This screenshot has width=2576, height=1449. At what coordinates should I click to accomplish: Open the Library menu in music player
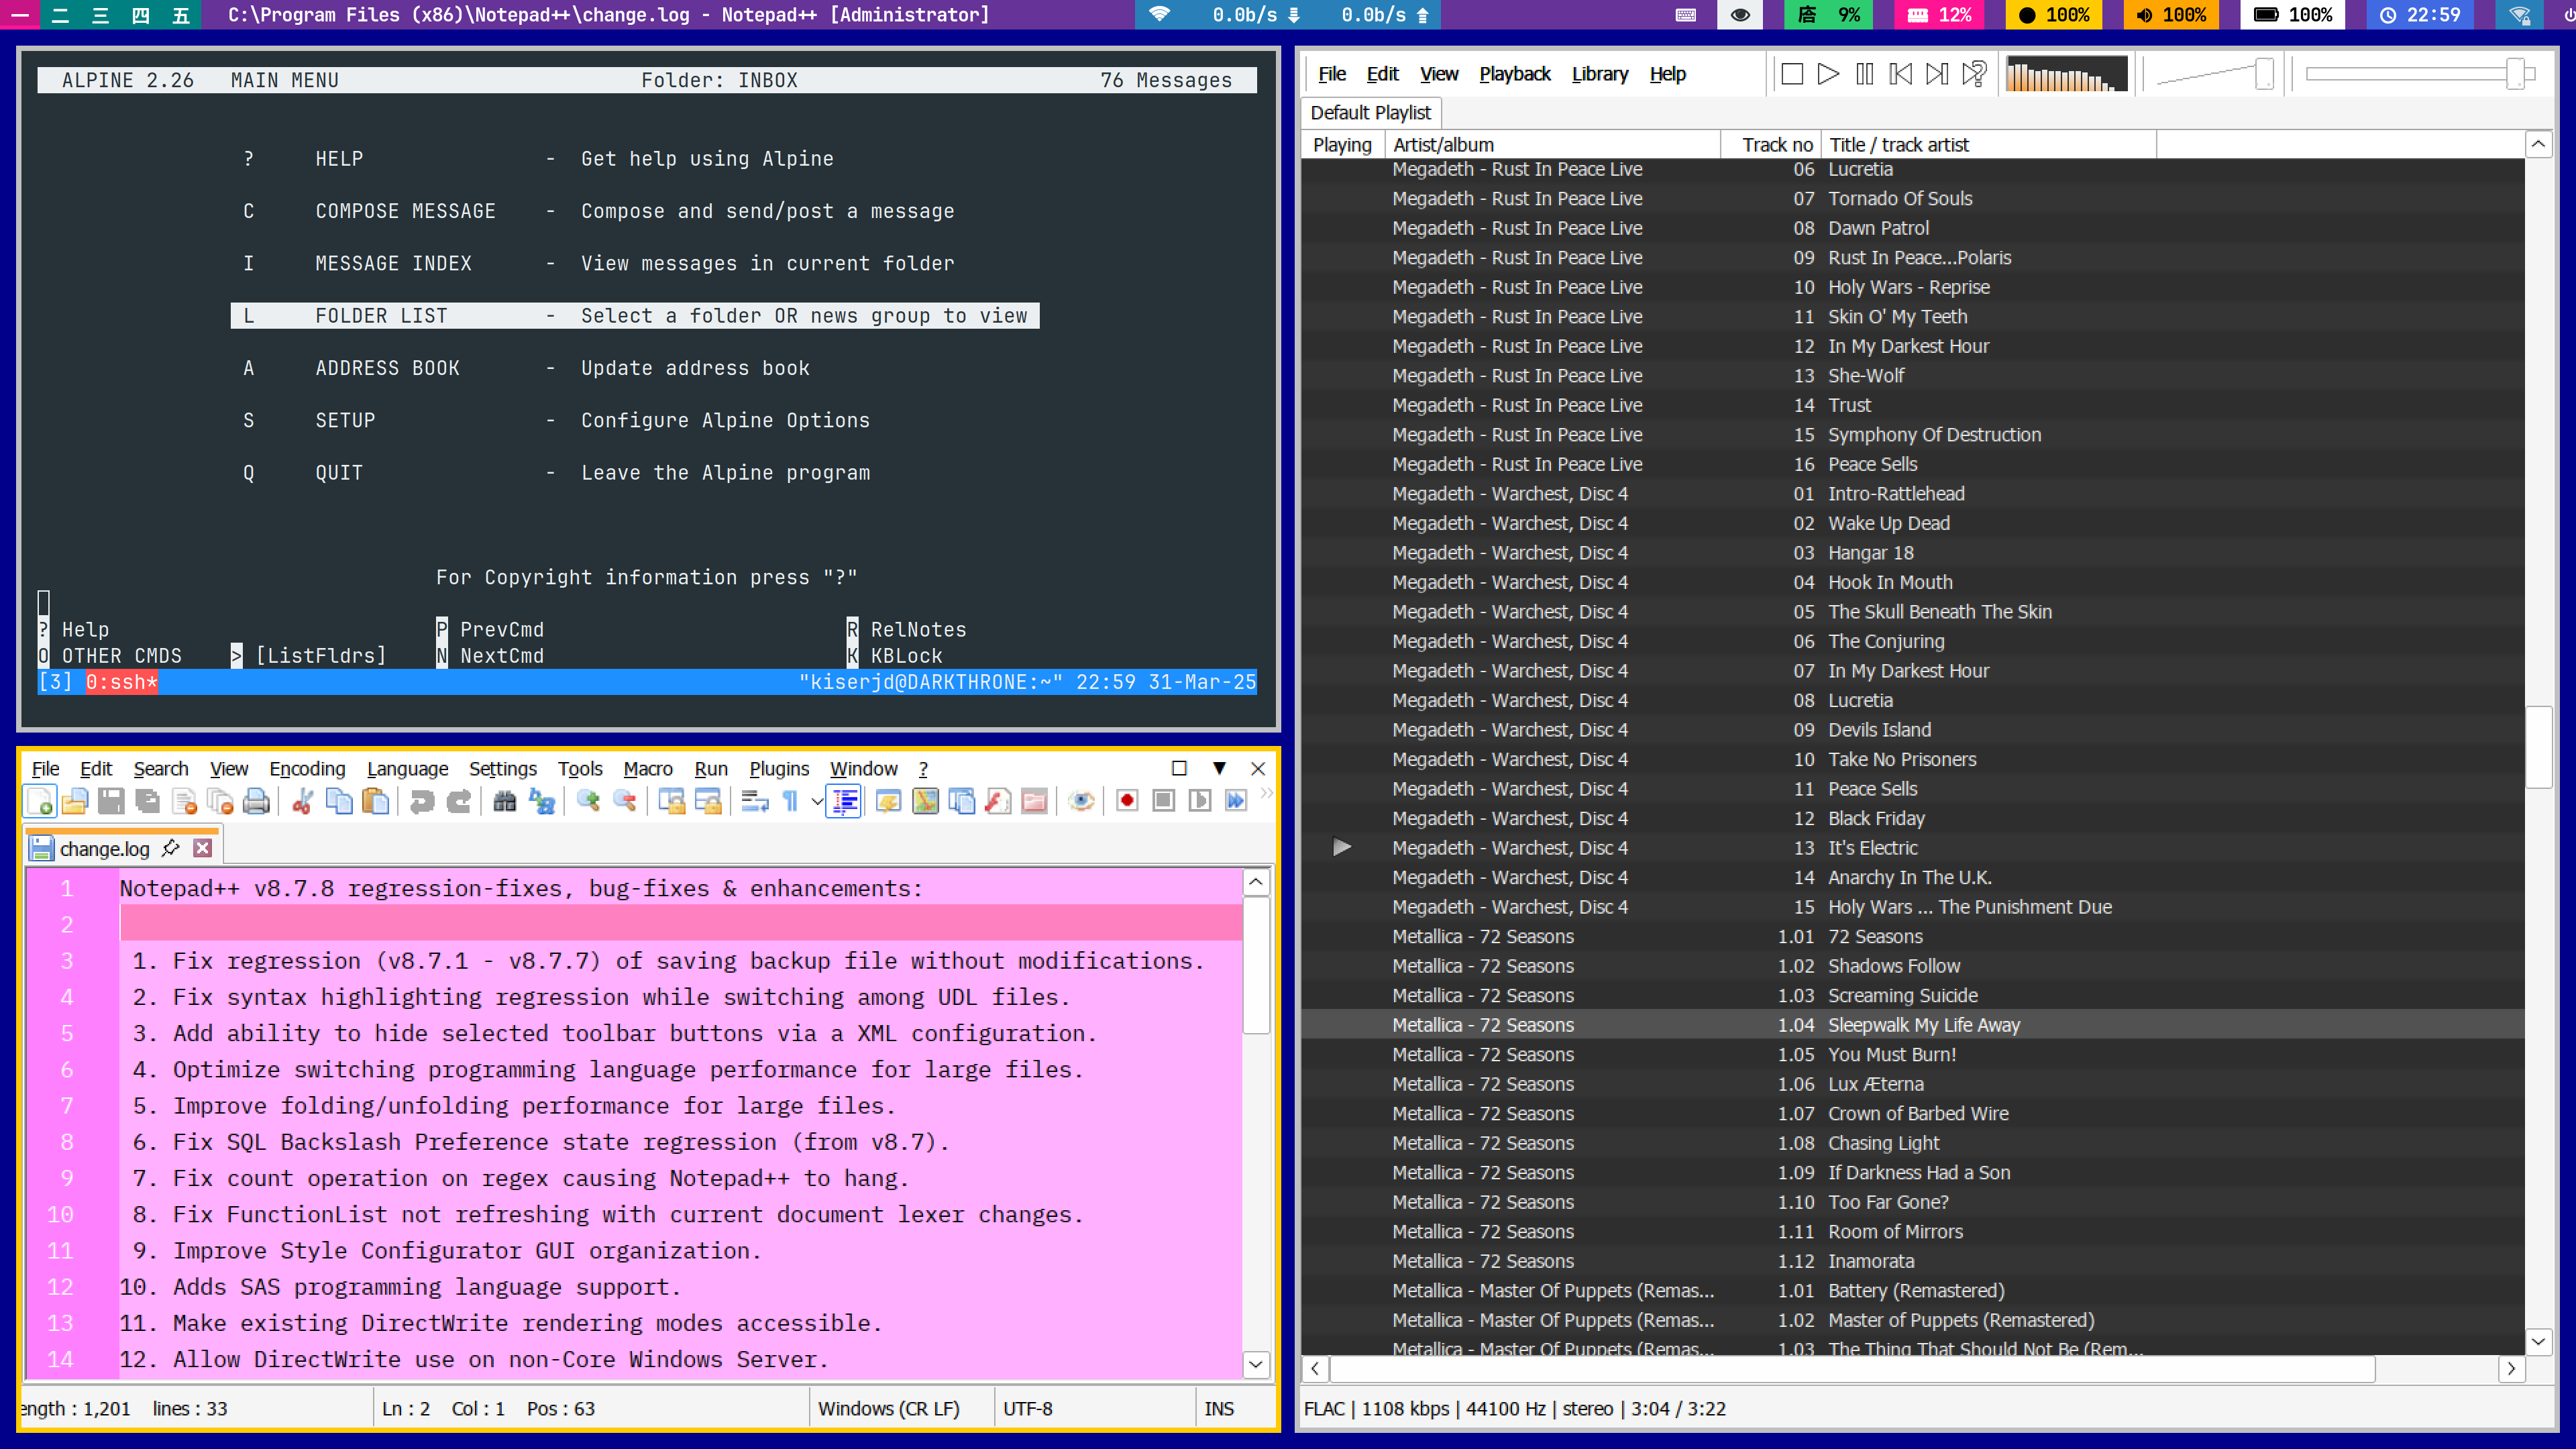coord(1599,74)
